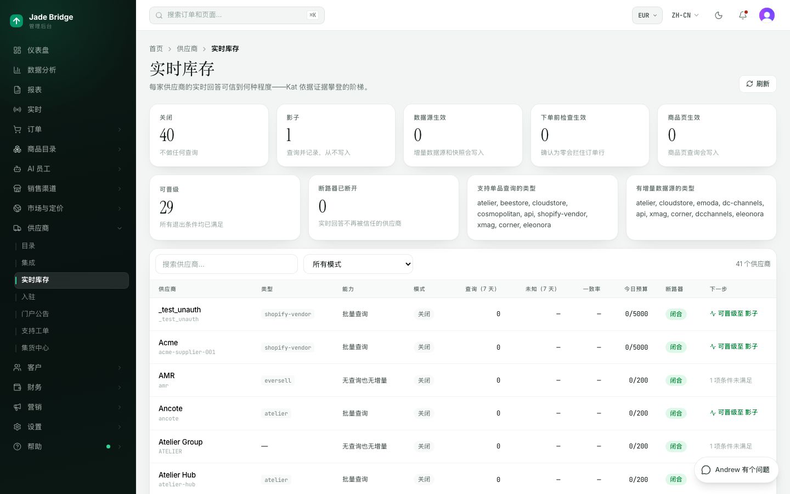Open the 所有模式 mode filter dropdown
The width and height of the screenshot is (790, 494).
pyautogui.click(x=358, y=264)
